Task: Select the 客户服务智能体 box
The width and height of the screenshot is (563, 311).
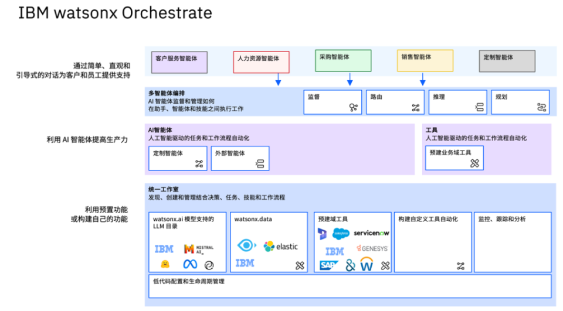Action: tap(179, 63)
